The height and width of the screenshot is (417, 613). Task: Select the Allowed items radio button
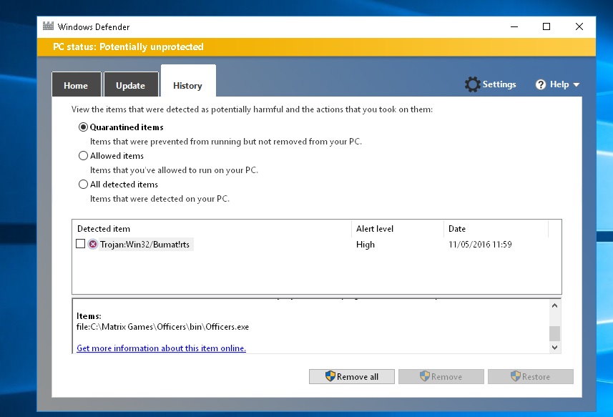(x=83, y=155)
